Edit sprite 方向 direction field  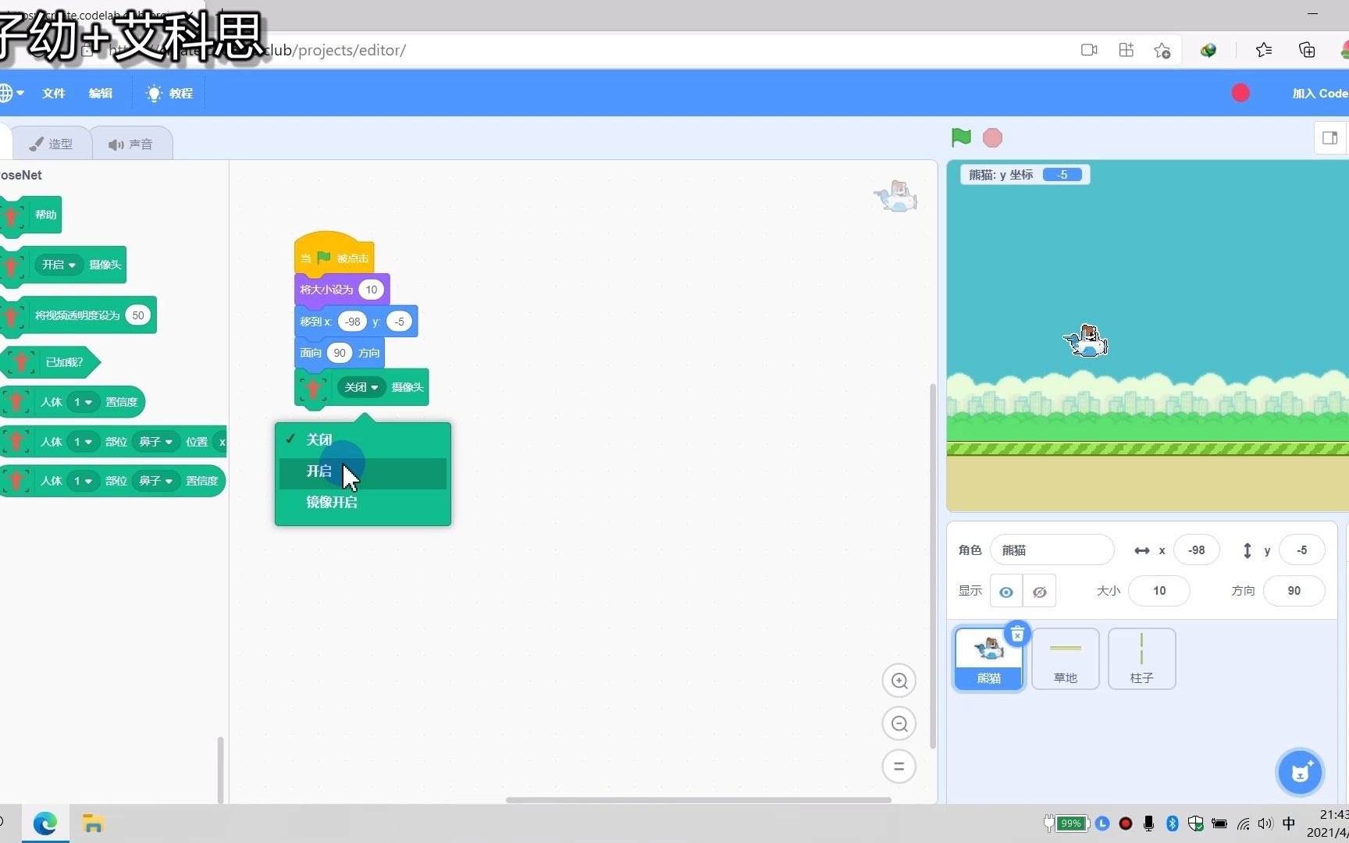(x=1294, y=591)
